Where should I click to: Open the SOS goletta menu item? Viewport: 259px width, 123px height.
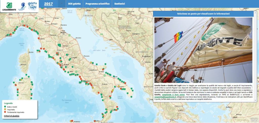point(74,4)
